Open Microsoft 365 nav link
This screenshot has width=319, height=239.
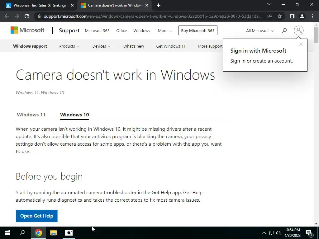point(97,31)
